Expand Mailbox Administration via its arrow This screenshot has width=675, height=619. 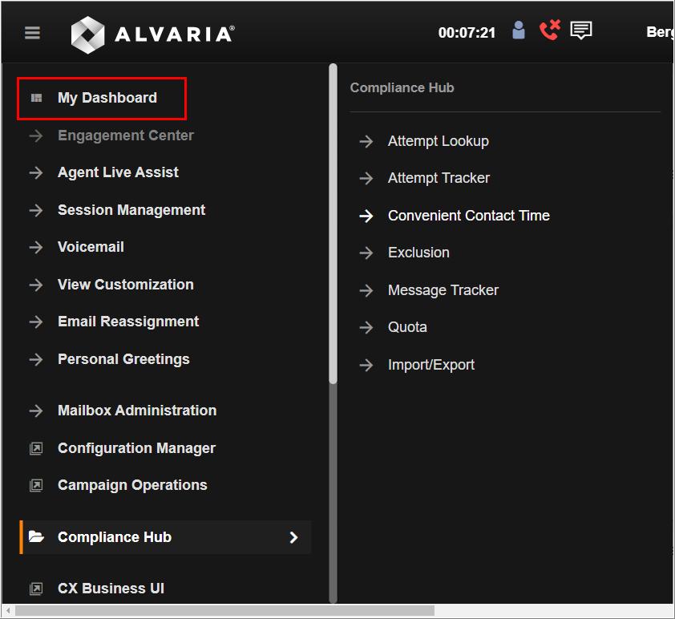tap(36, 411)
